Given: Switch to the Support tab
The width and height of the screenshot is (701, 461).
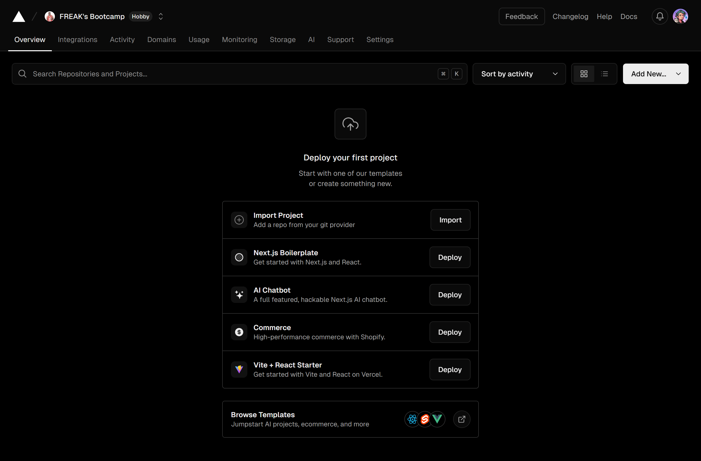Looking at the screenshot, I should pos(340,39).
